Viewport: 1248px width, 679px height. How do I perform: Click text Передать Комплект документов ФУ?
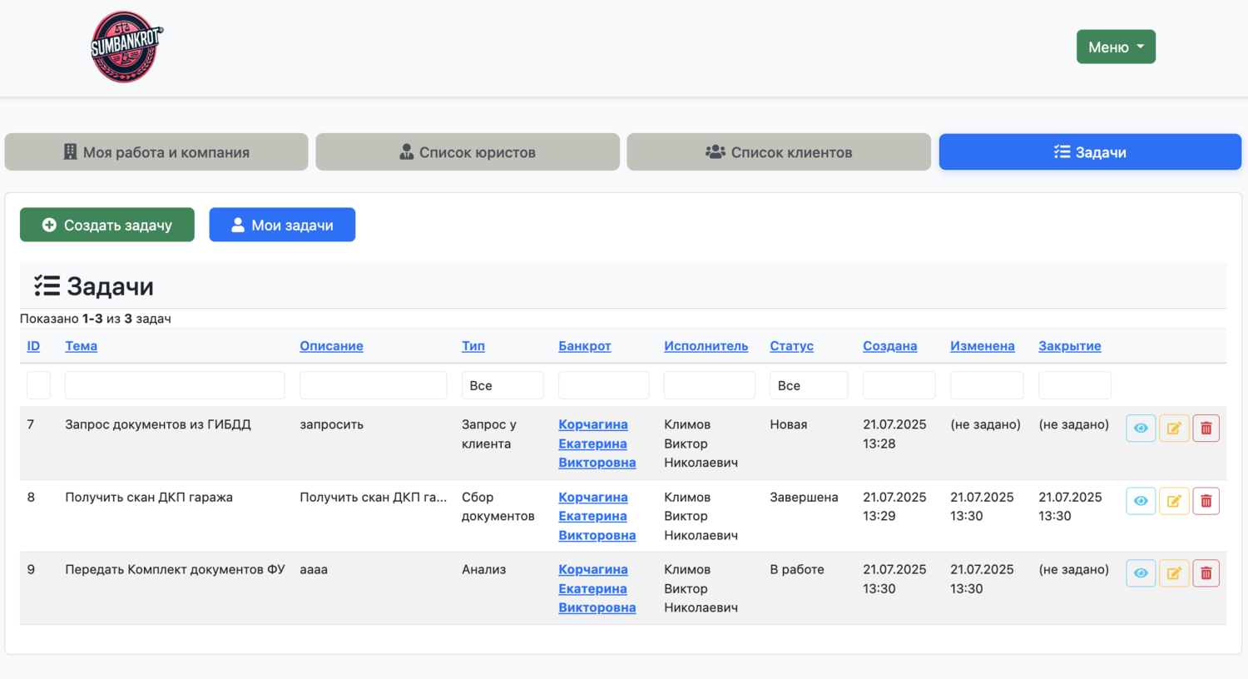175,569
